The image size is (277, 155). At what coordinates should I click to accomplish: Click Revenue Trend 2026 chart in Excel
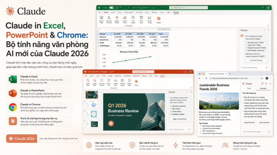tap(129, 59)
